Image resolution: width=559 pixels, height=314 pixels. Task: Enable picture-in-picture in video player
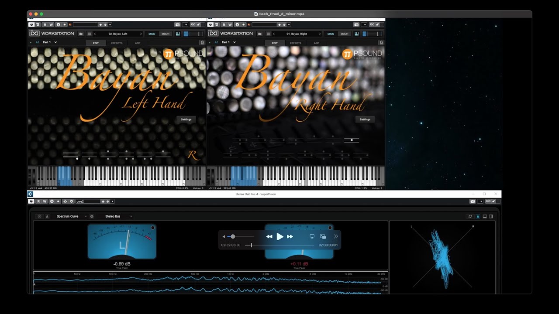(323, 236)
